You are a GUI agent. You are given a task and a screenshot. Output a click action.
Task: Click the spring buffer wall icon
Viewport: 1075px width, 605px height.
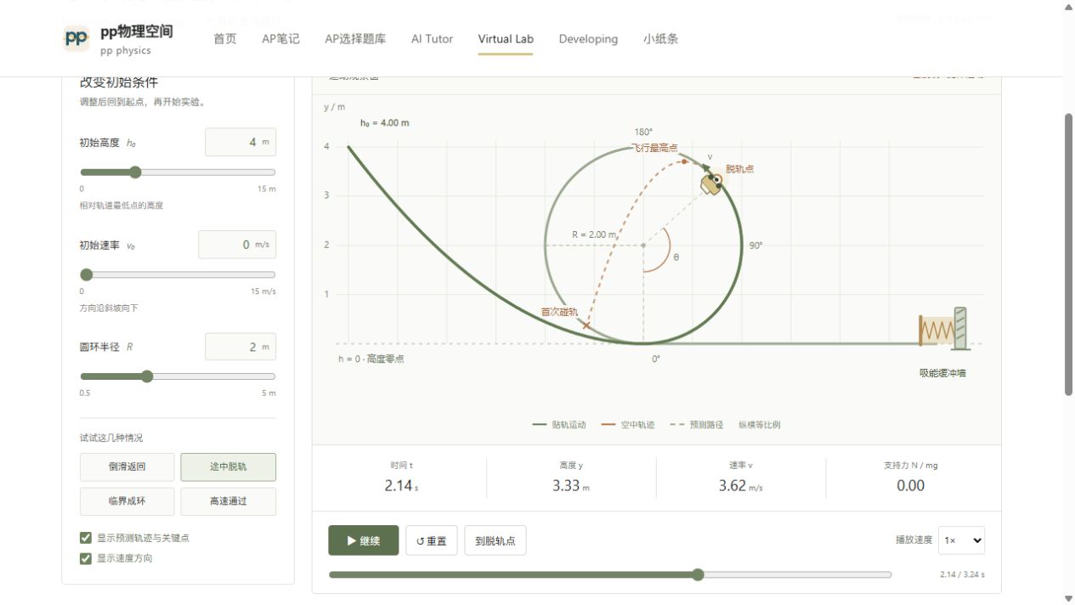(943, 328)
